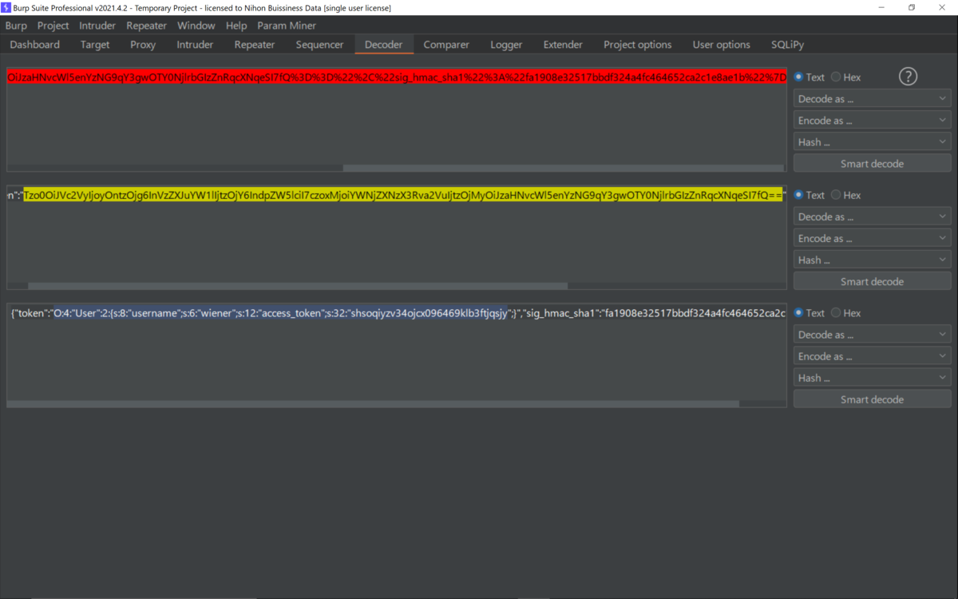Viewport: 958px width, 599px height.
Task: Select the Decoder tab
Action: coord(384,45)
